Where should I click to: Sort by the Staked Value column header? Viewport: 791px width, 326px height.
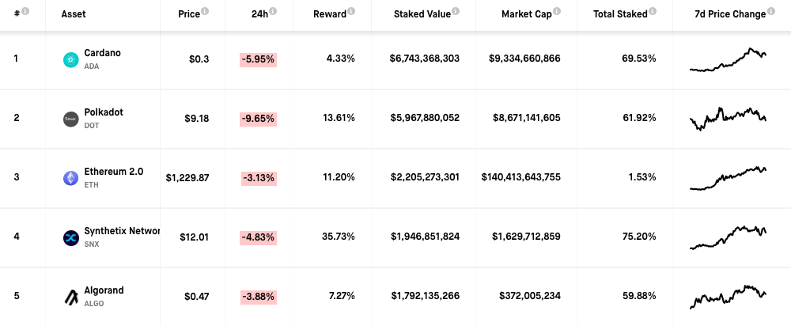coord(422,14)
